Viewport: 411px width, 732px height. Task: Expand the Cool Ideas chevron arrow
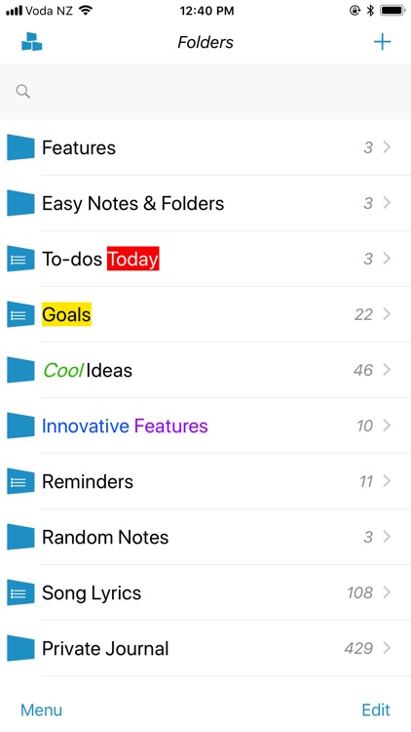point(387,370)
